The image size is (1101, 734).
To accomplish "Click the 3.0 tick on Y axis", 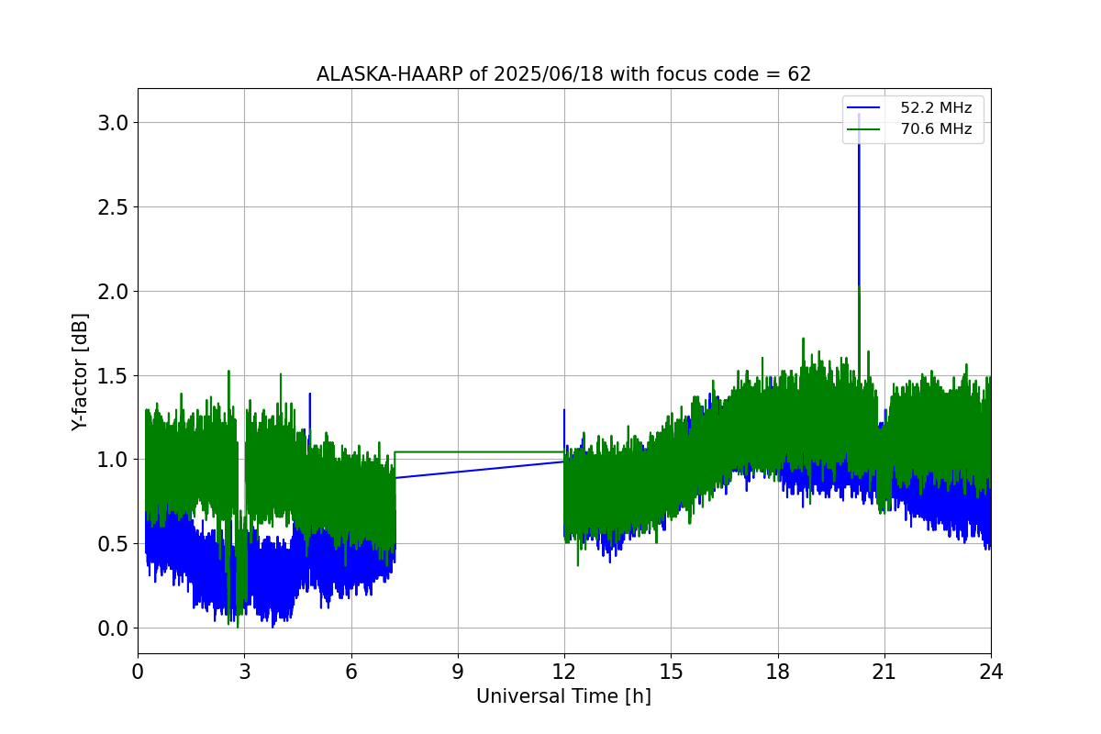I will click(112, 123).
